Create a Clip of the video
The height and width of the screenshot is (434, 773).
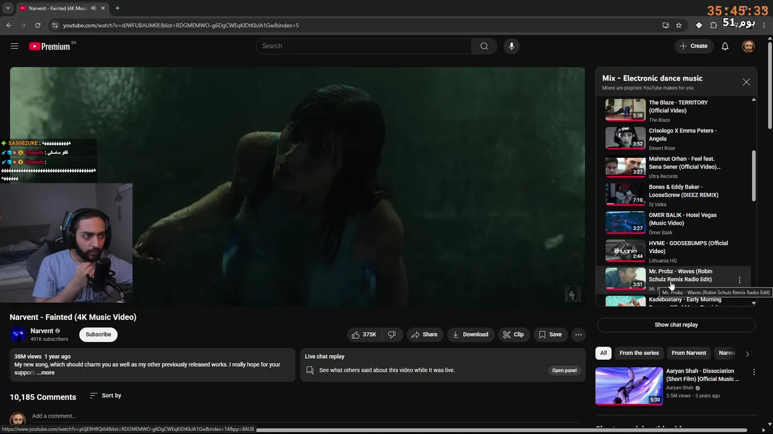point(513,335)
